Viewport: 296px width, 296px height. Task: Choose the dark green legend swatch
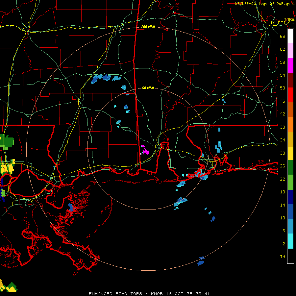point(290,167)
